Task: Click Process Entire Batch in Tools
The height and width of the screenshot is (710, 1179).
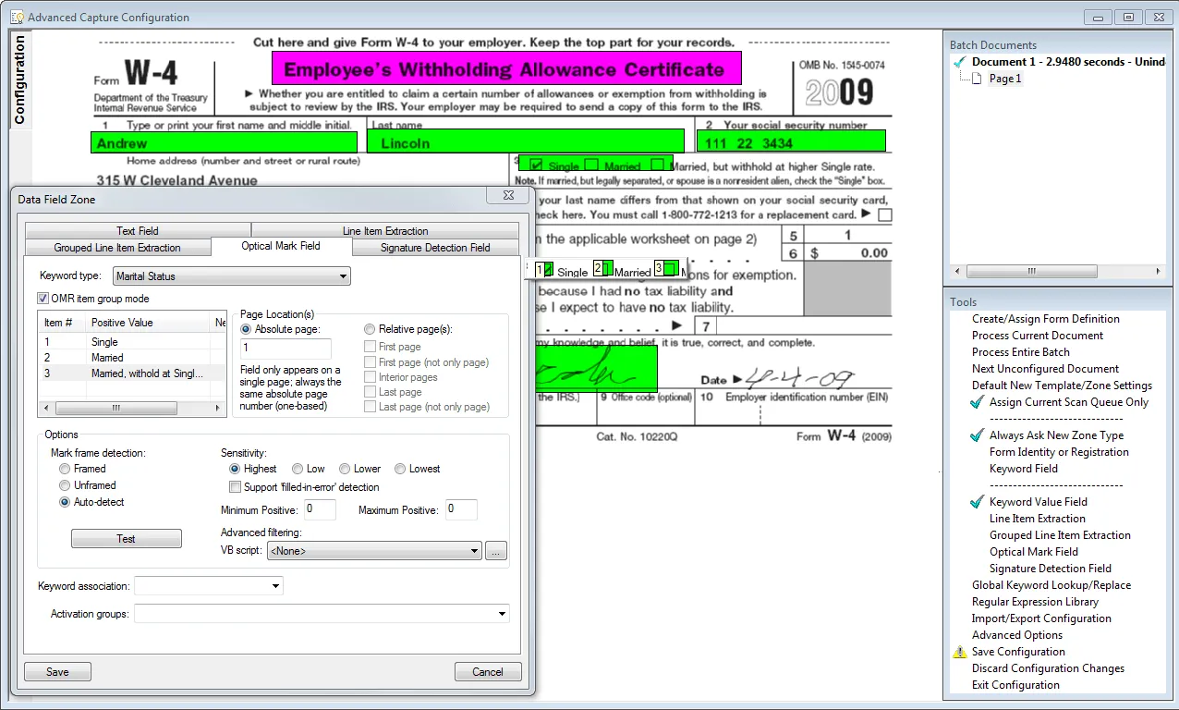Action: click(1021, 352)
